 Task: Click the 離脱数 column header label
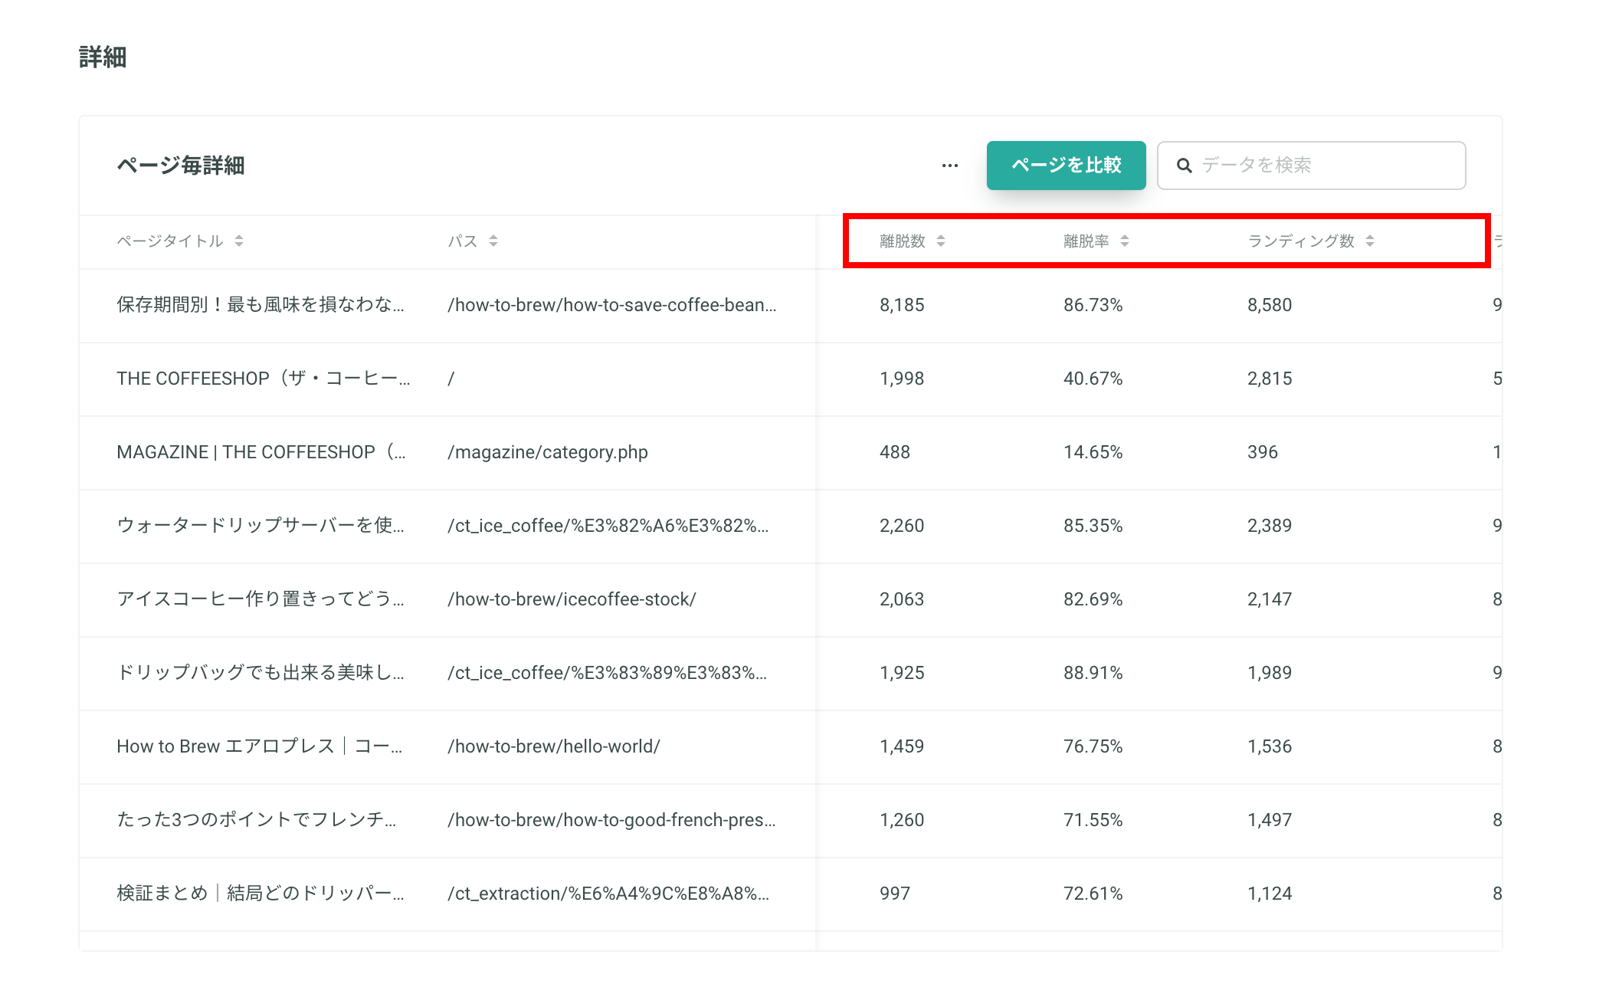[903, 241]
